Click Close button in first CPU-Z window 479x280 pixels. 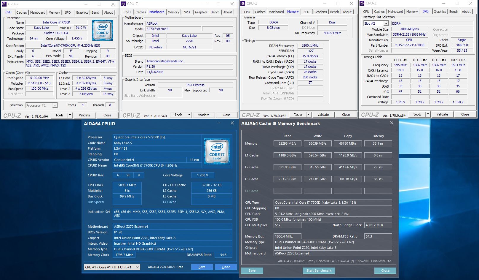coord(107,115)
